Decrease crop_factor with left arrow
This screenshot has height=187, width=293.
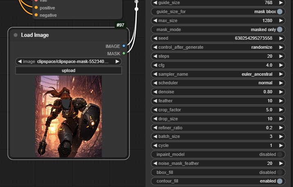click(155, 110)
